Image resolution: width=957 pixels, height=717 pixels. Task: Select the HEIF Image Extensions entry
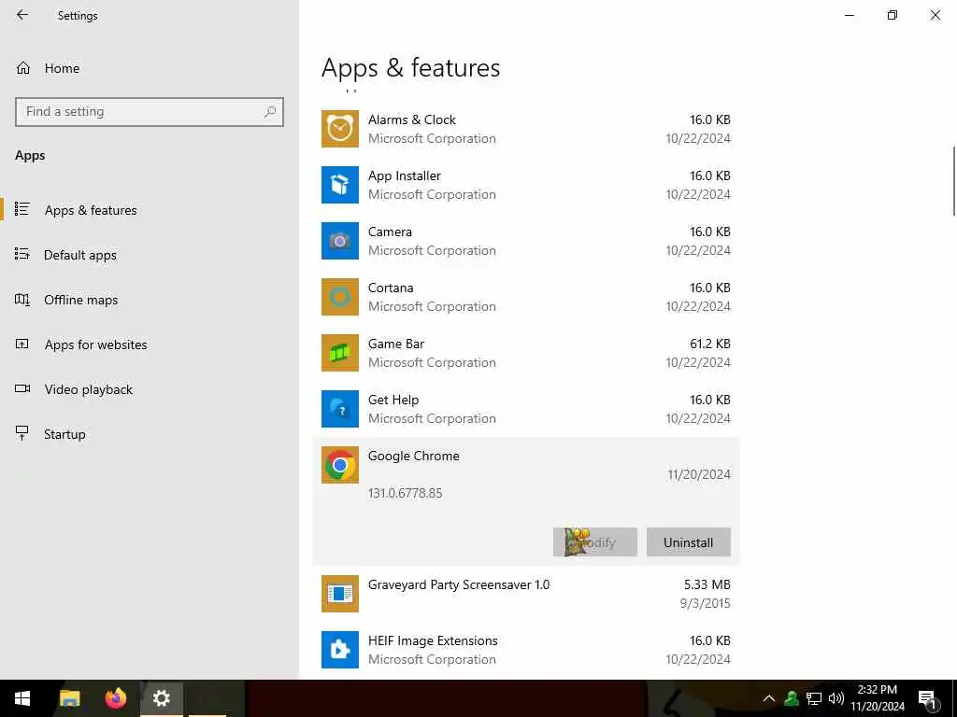point(526,650)
